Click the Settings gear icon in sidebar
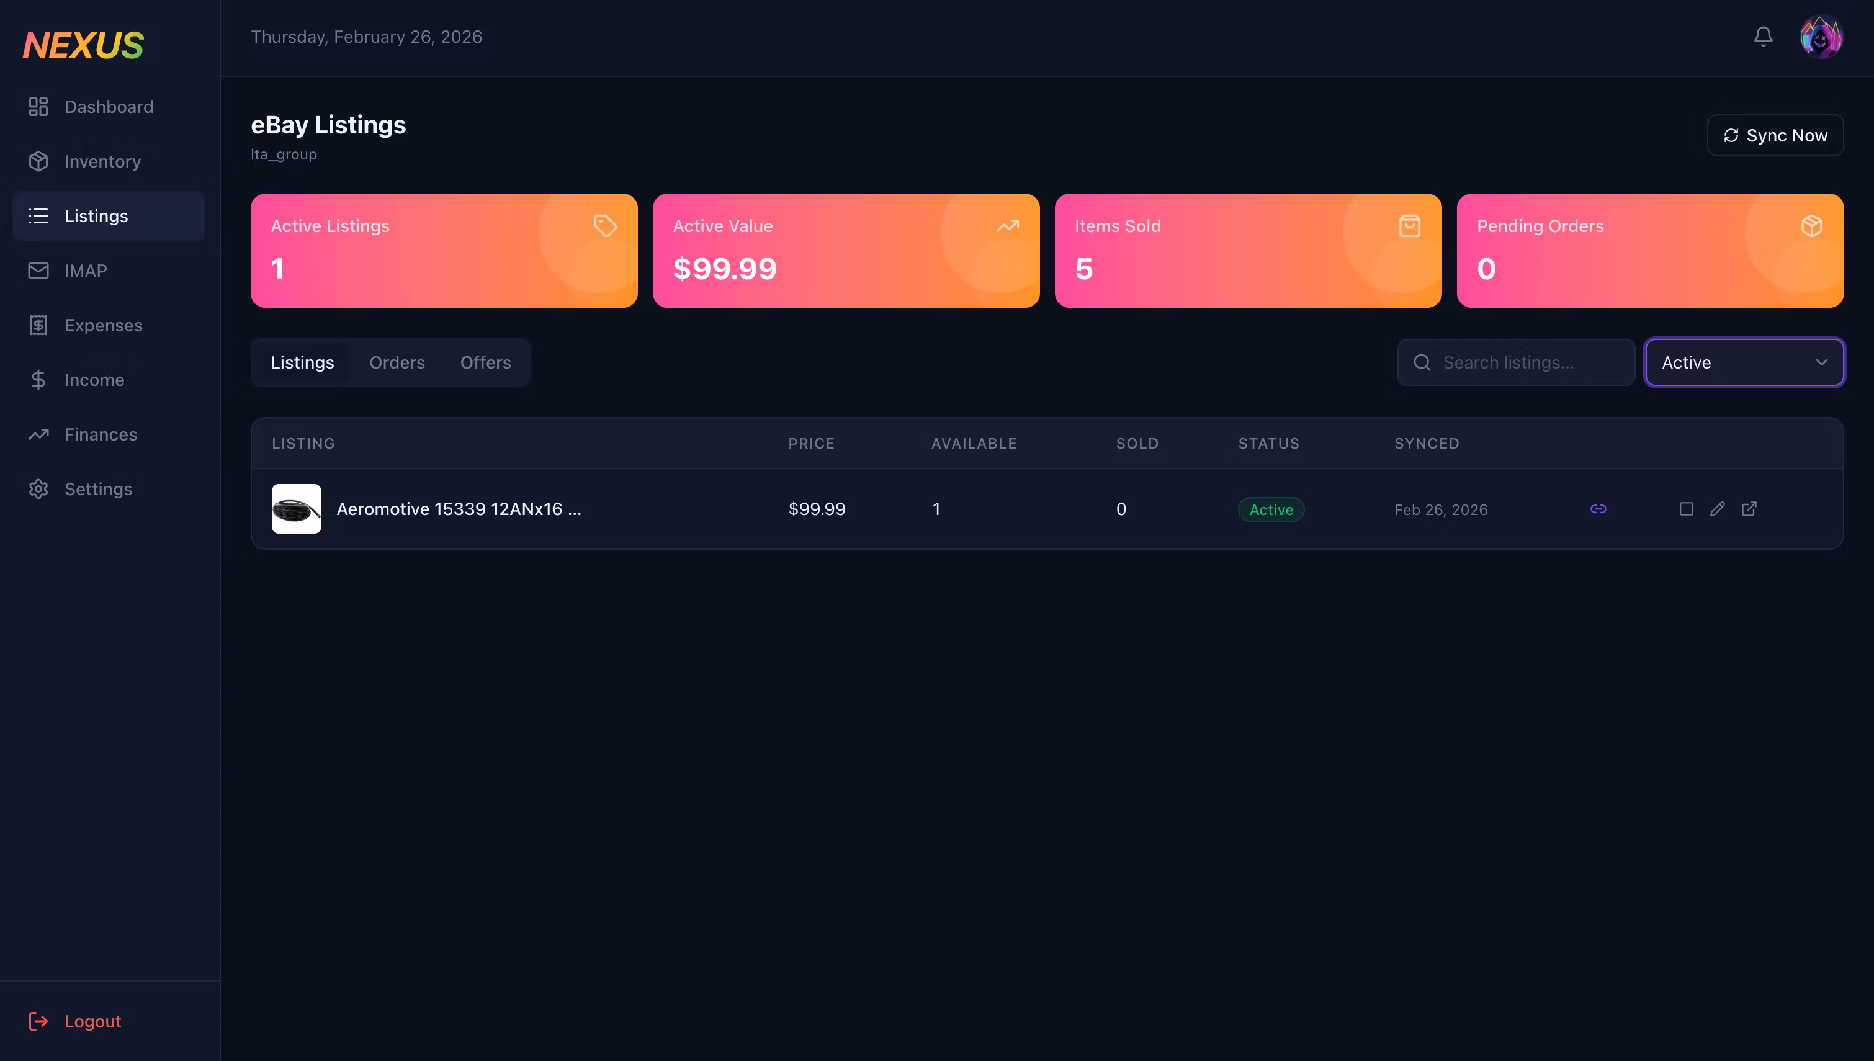The width and height of the screenshot is (1874, 1061). [x=38, y=489]
